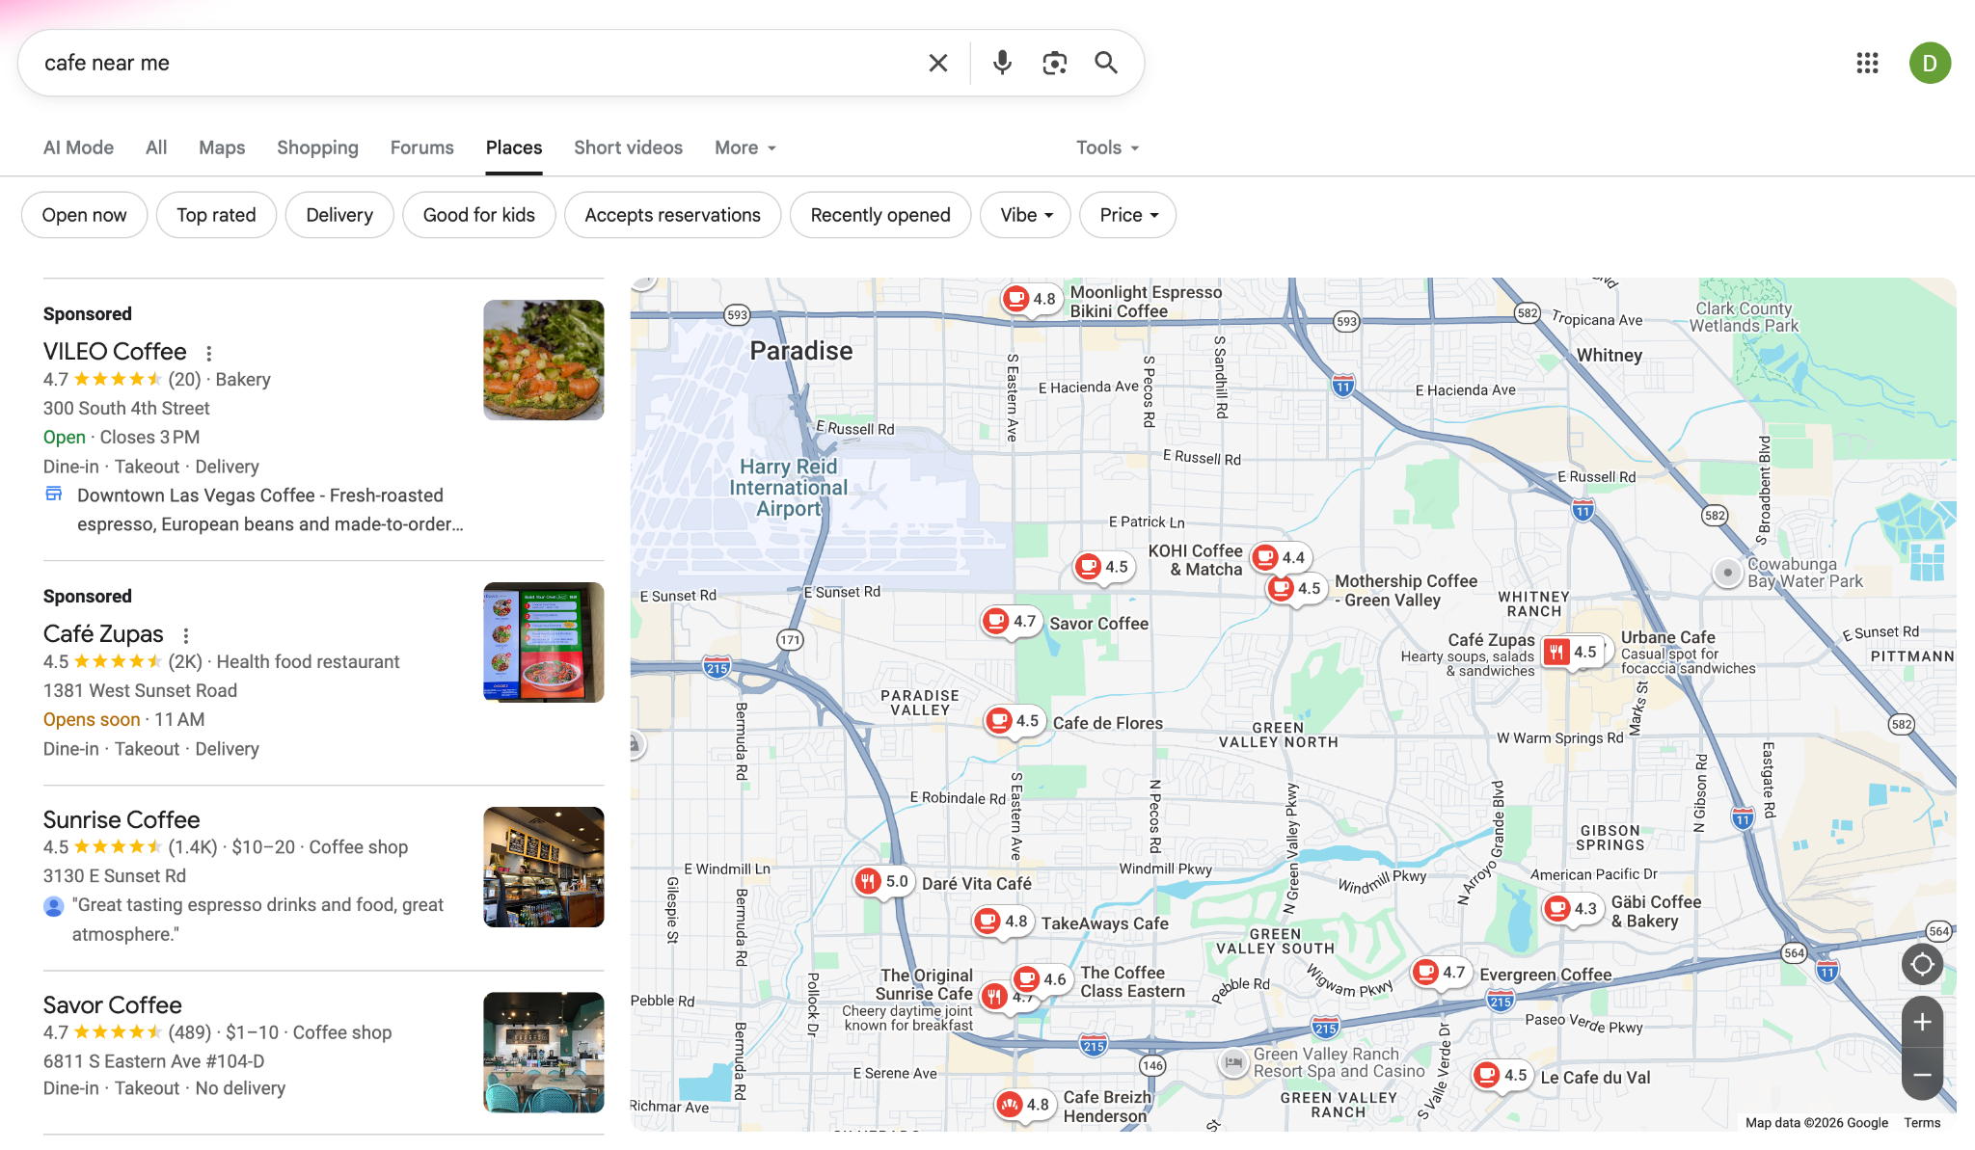Select Mothership Coffee Green Valley 4.5 pin

coord(1295,588)
